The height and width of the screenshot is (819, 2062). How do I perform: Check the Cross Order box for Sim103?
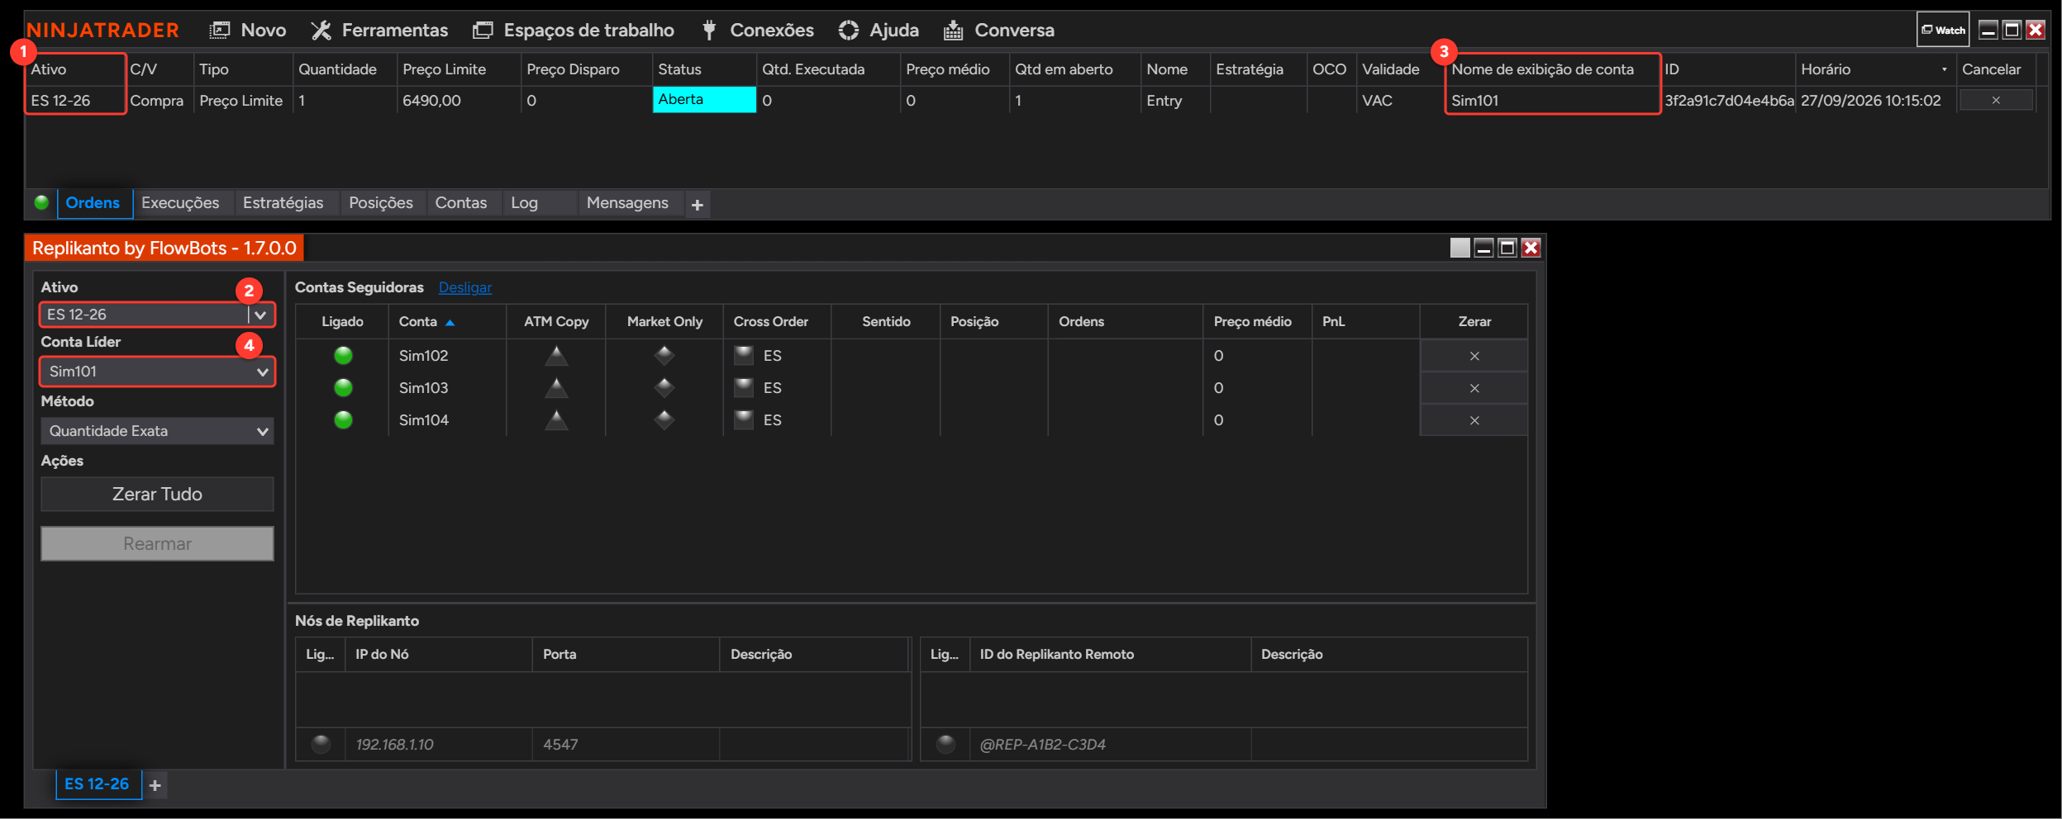tap(744, 387)
